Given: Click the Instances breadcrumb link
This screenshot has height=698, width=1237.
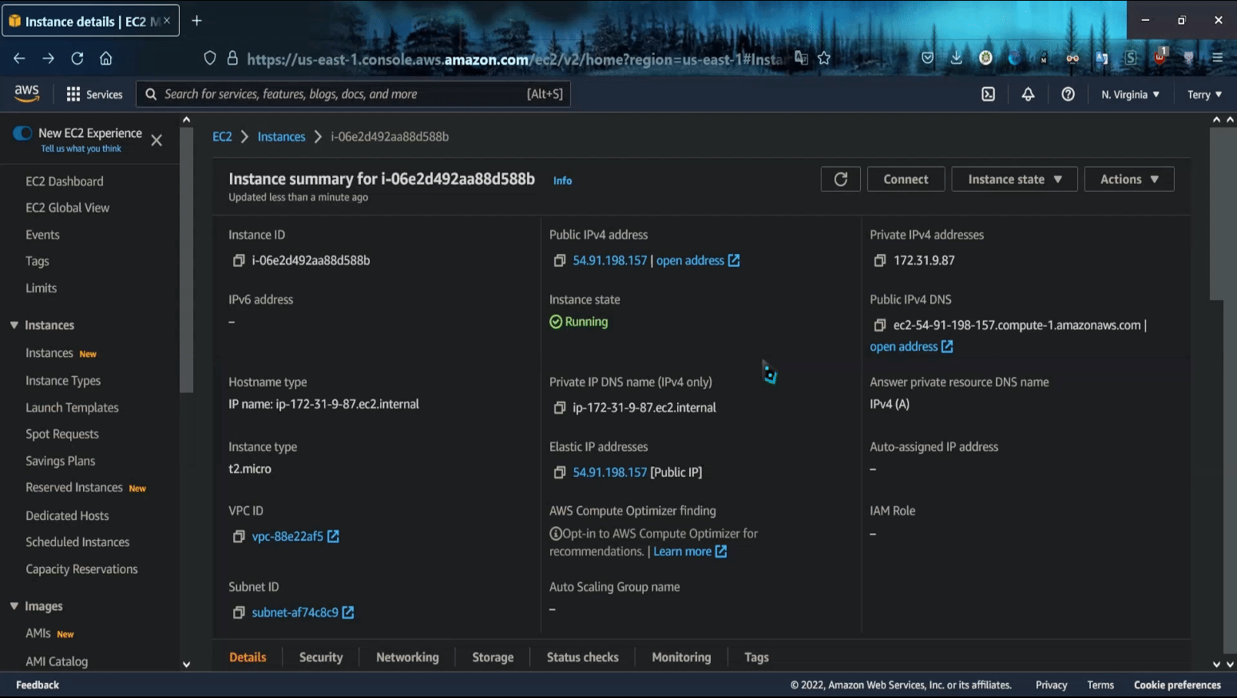Looking at the screenshot, I should (x=281, y=137).
